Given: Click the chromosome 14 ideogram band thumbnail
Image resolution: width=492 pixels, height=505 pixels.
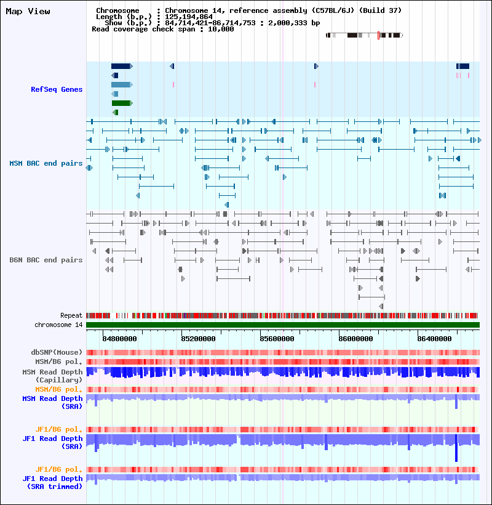Looking at the screenshot, I should point(364,36).
